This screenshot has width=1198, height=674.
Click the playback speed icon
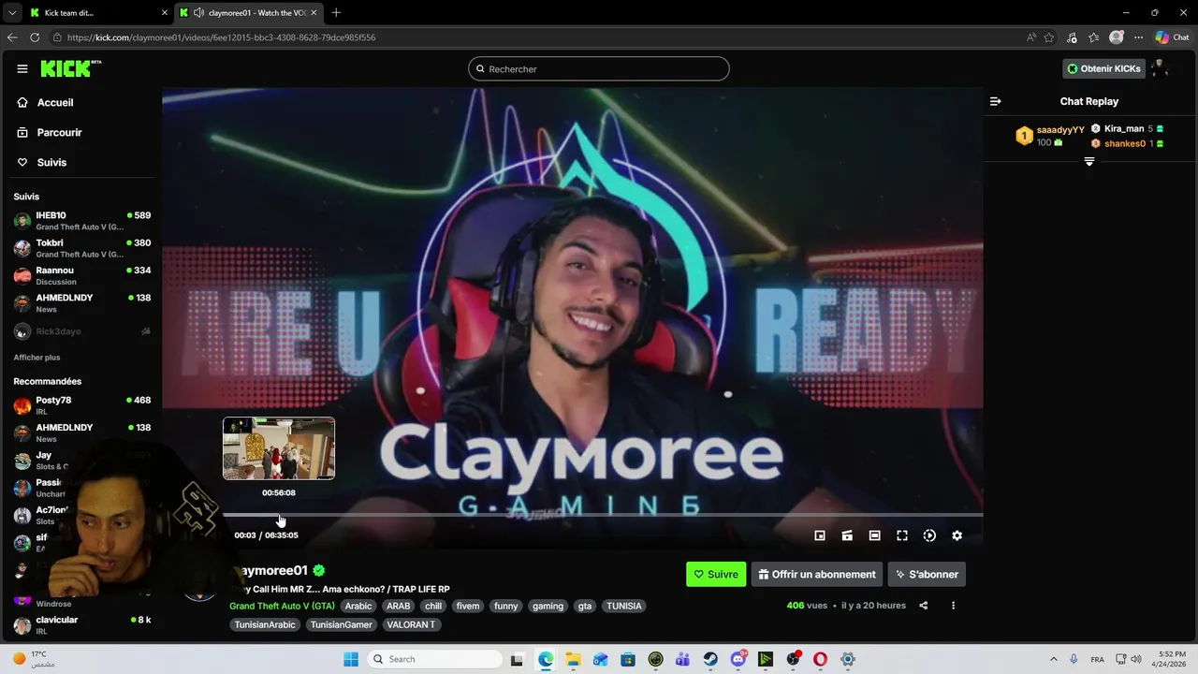click(x=929, y=535)
